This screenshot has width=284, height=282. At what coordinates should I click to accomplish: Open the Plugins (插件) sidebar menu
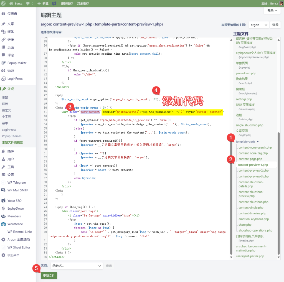coord(11,151)
